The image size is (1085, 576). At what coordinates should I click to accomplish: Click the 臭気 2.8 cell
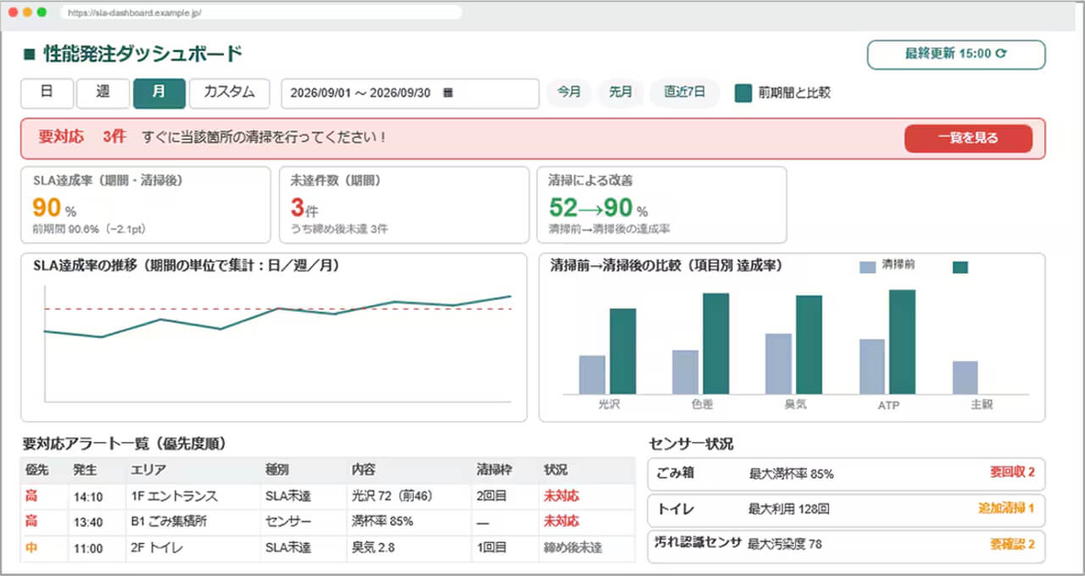click(375, 548)
